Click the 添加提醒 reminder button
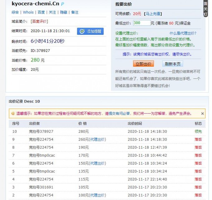 [90, 31]
